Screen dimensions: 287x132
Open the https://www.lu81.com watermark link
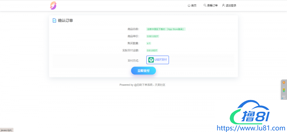pos(251,128)
